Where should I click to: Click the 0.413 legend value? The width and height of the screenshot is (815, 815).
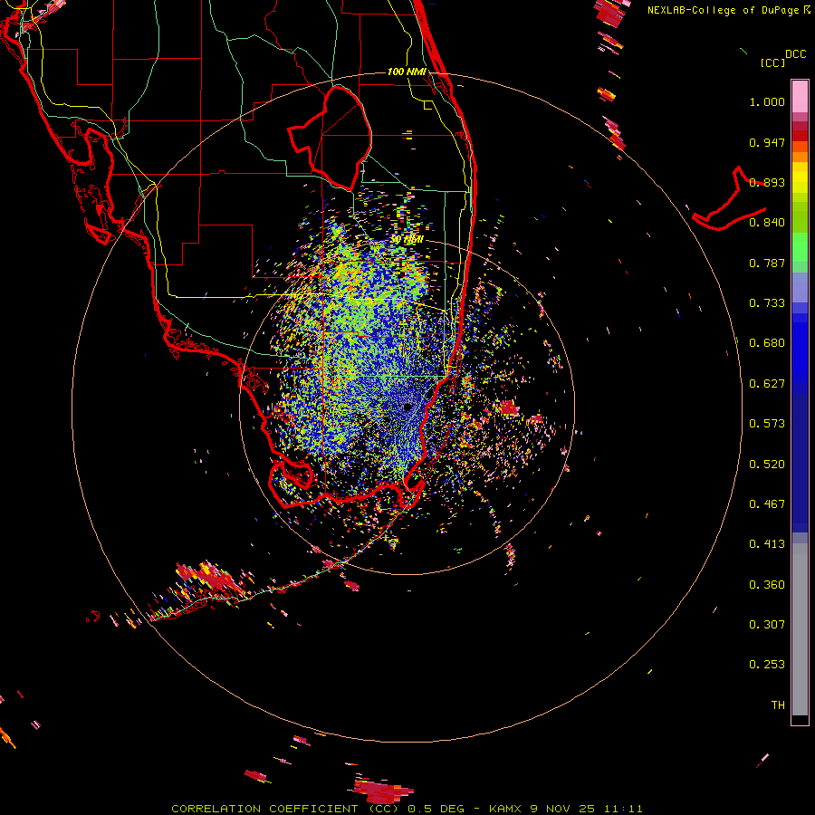tap(767, 544)
